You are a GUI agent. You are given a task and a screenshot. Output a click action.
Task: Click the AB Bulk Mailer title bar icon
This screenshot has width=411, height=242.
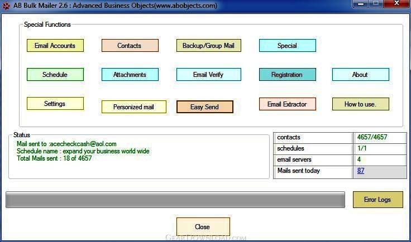tap(6, 6)
